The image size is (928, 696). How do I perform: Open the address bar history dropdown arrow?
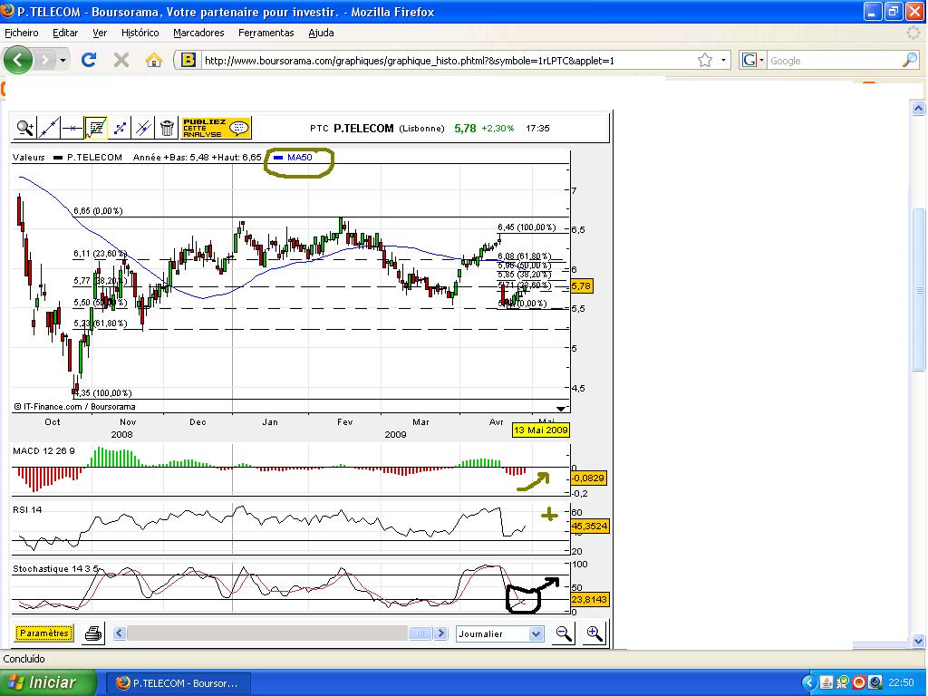pos(723,61)
